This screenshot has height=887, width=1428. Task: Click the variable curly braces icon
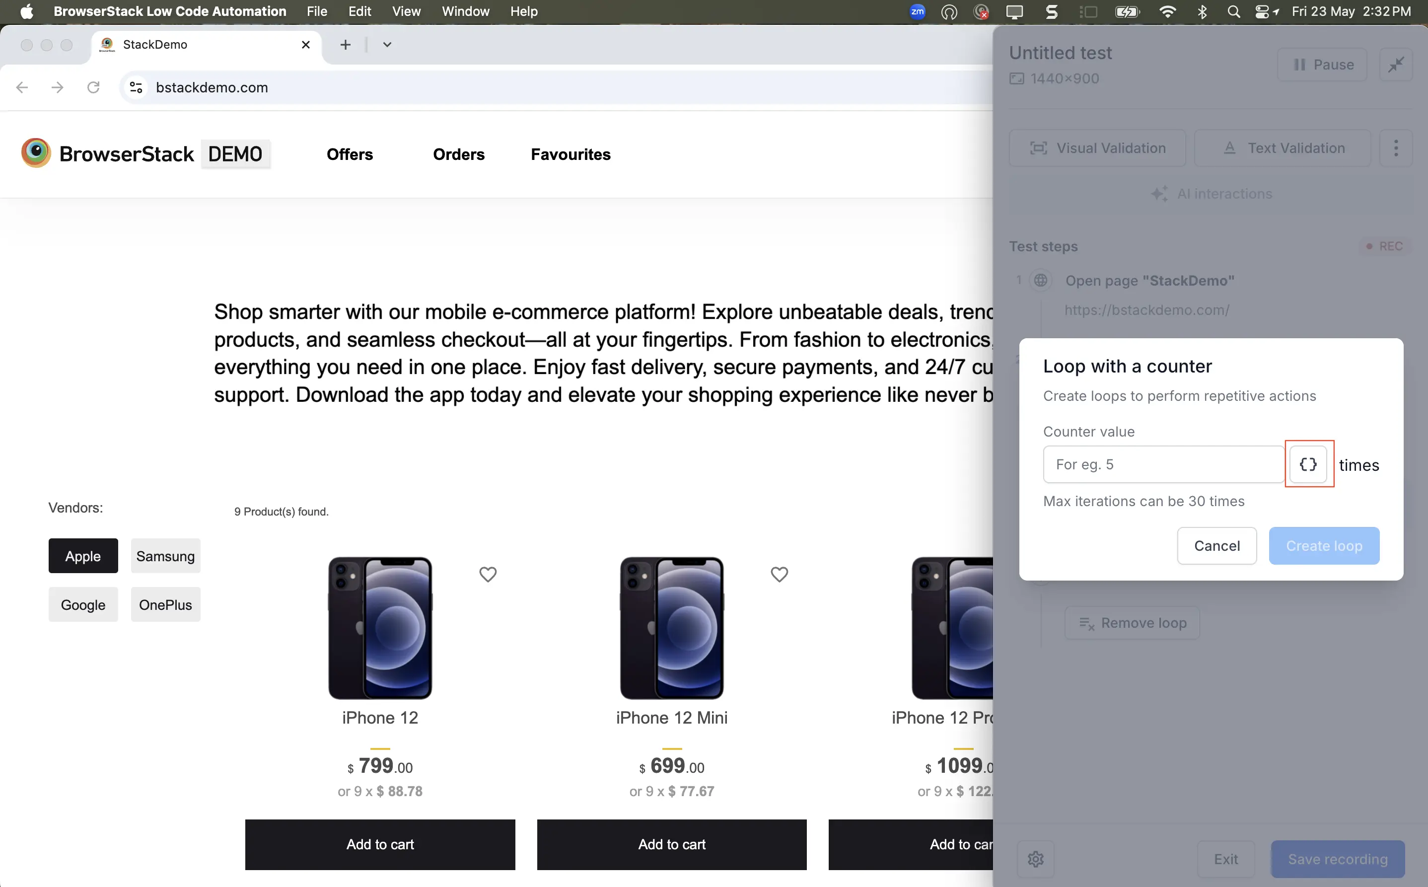click(1308, 464)
